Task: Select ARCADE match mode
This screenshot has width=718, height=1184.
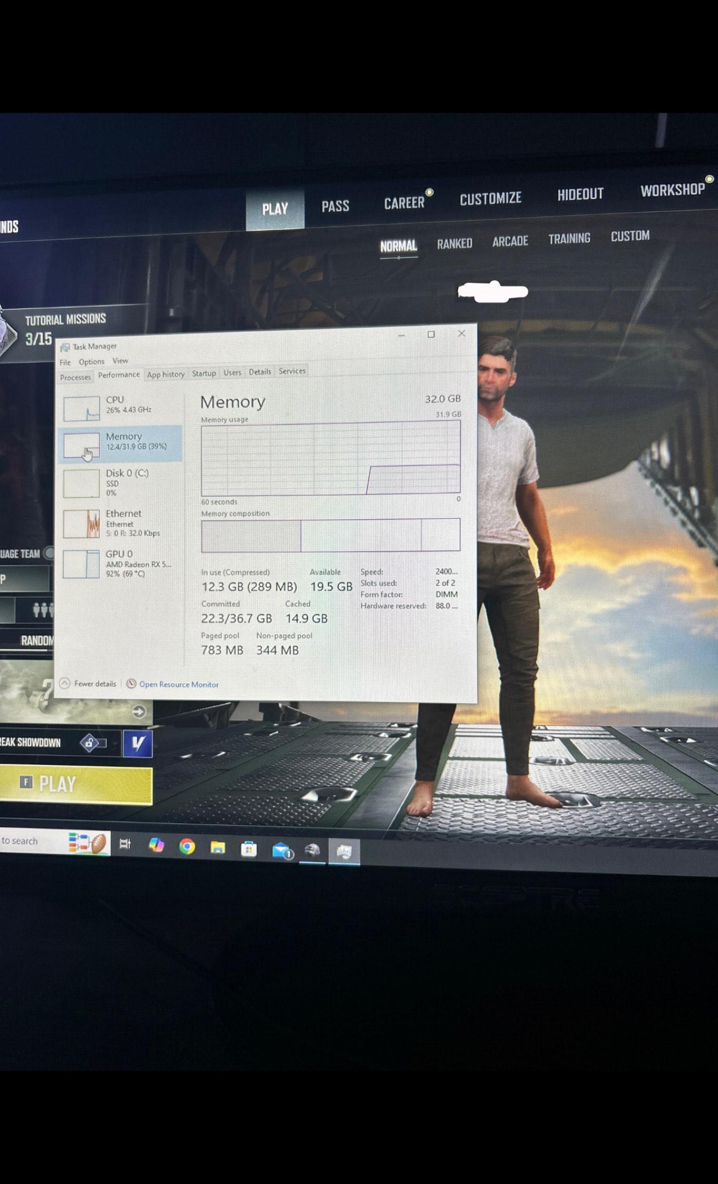Action: tap(510, 241)
